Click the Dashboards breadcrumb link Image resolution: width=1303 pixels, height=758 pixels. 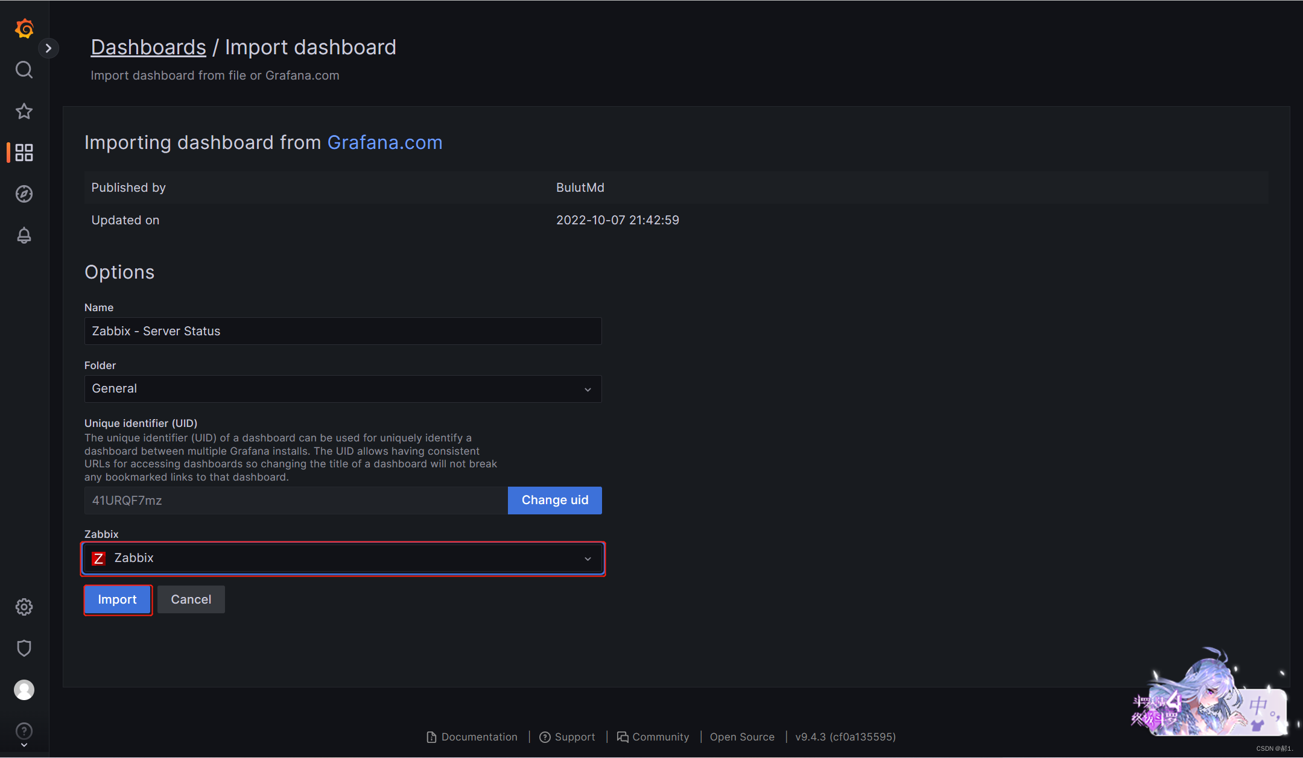tap(148, 47)
